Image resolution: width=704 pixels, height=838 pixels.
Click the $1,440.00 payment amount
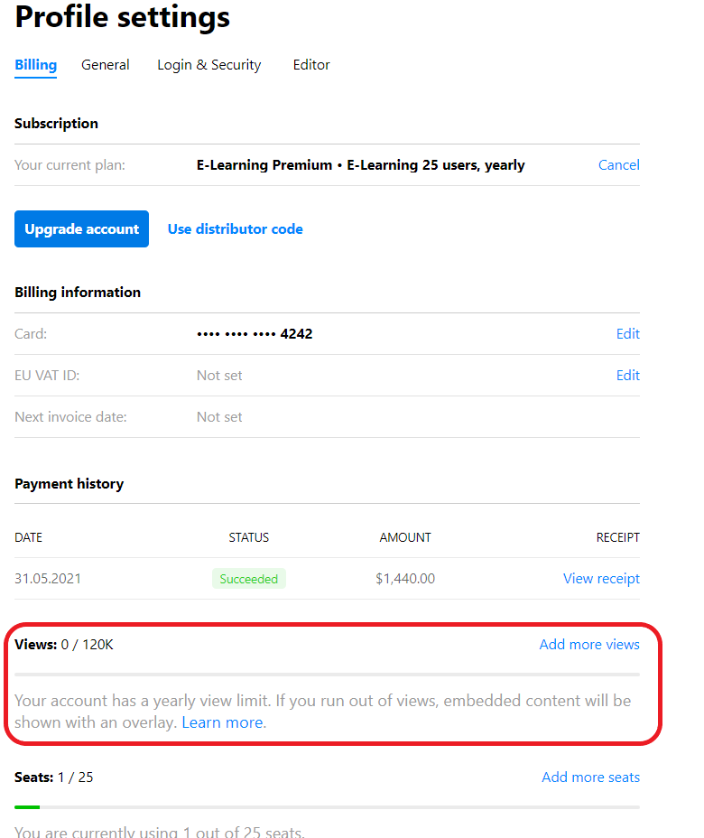(x=405, y=578)
